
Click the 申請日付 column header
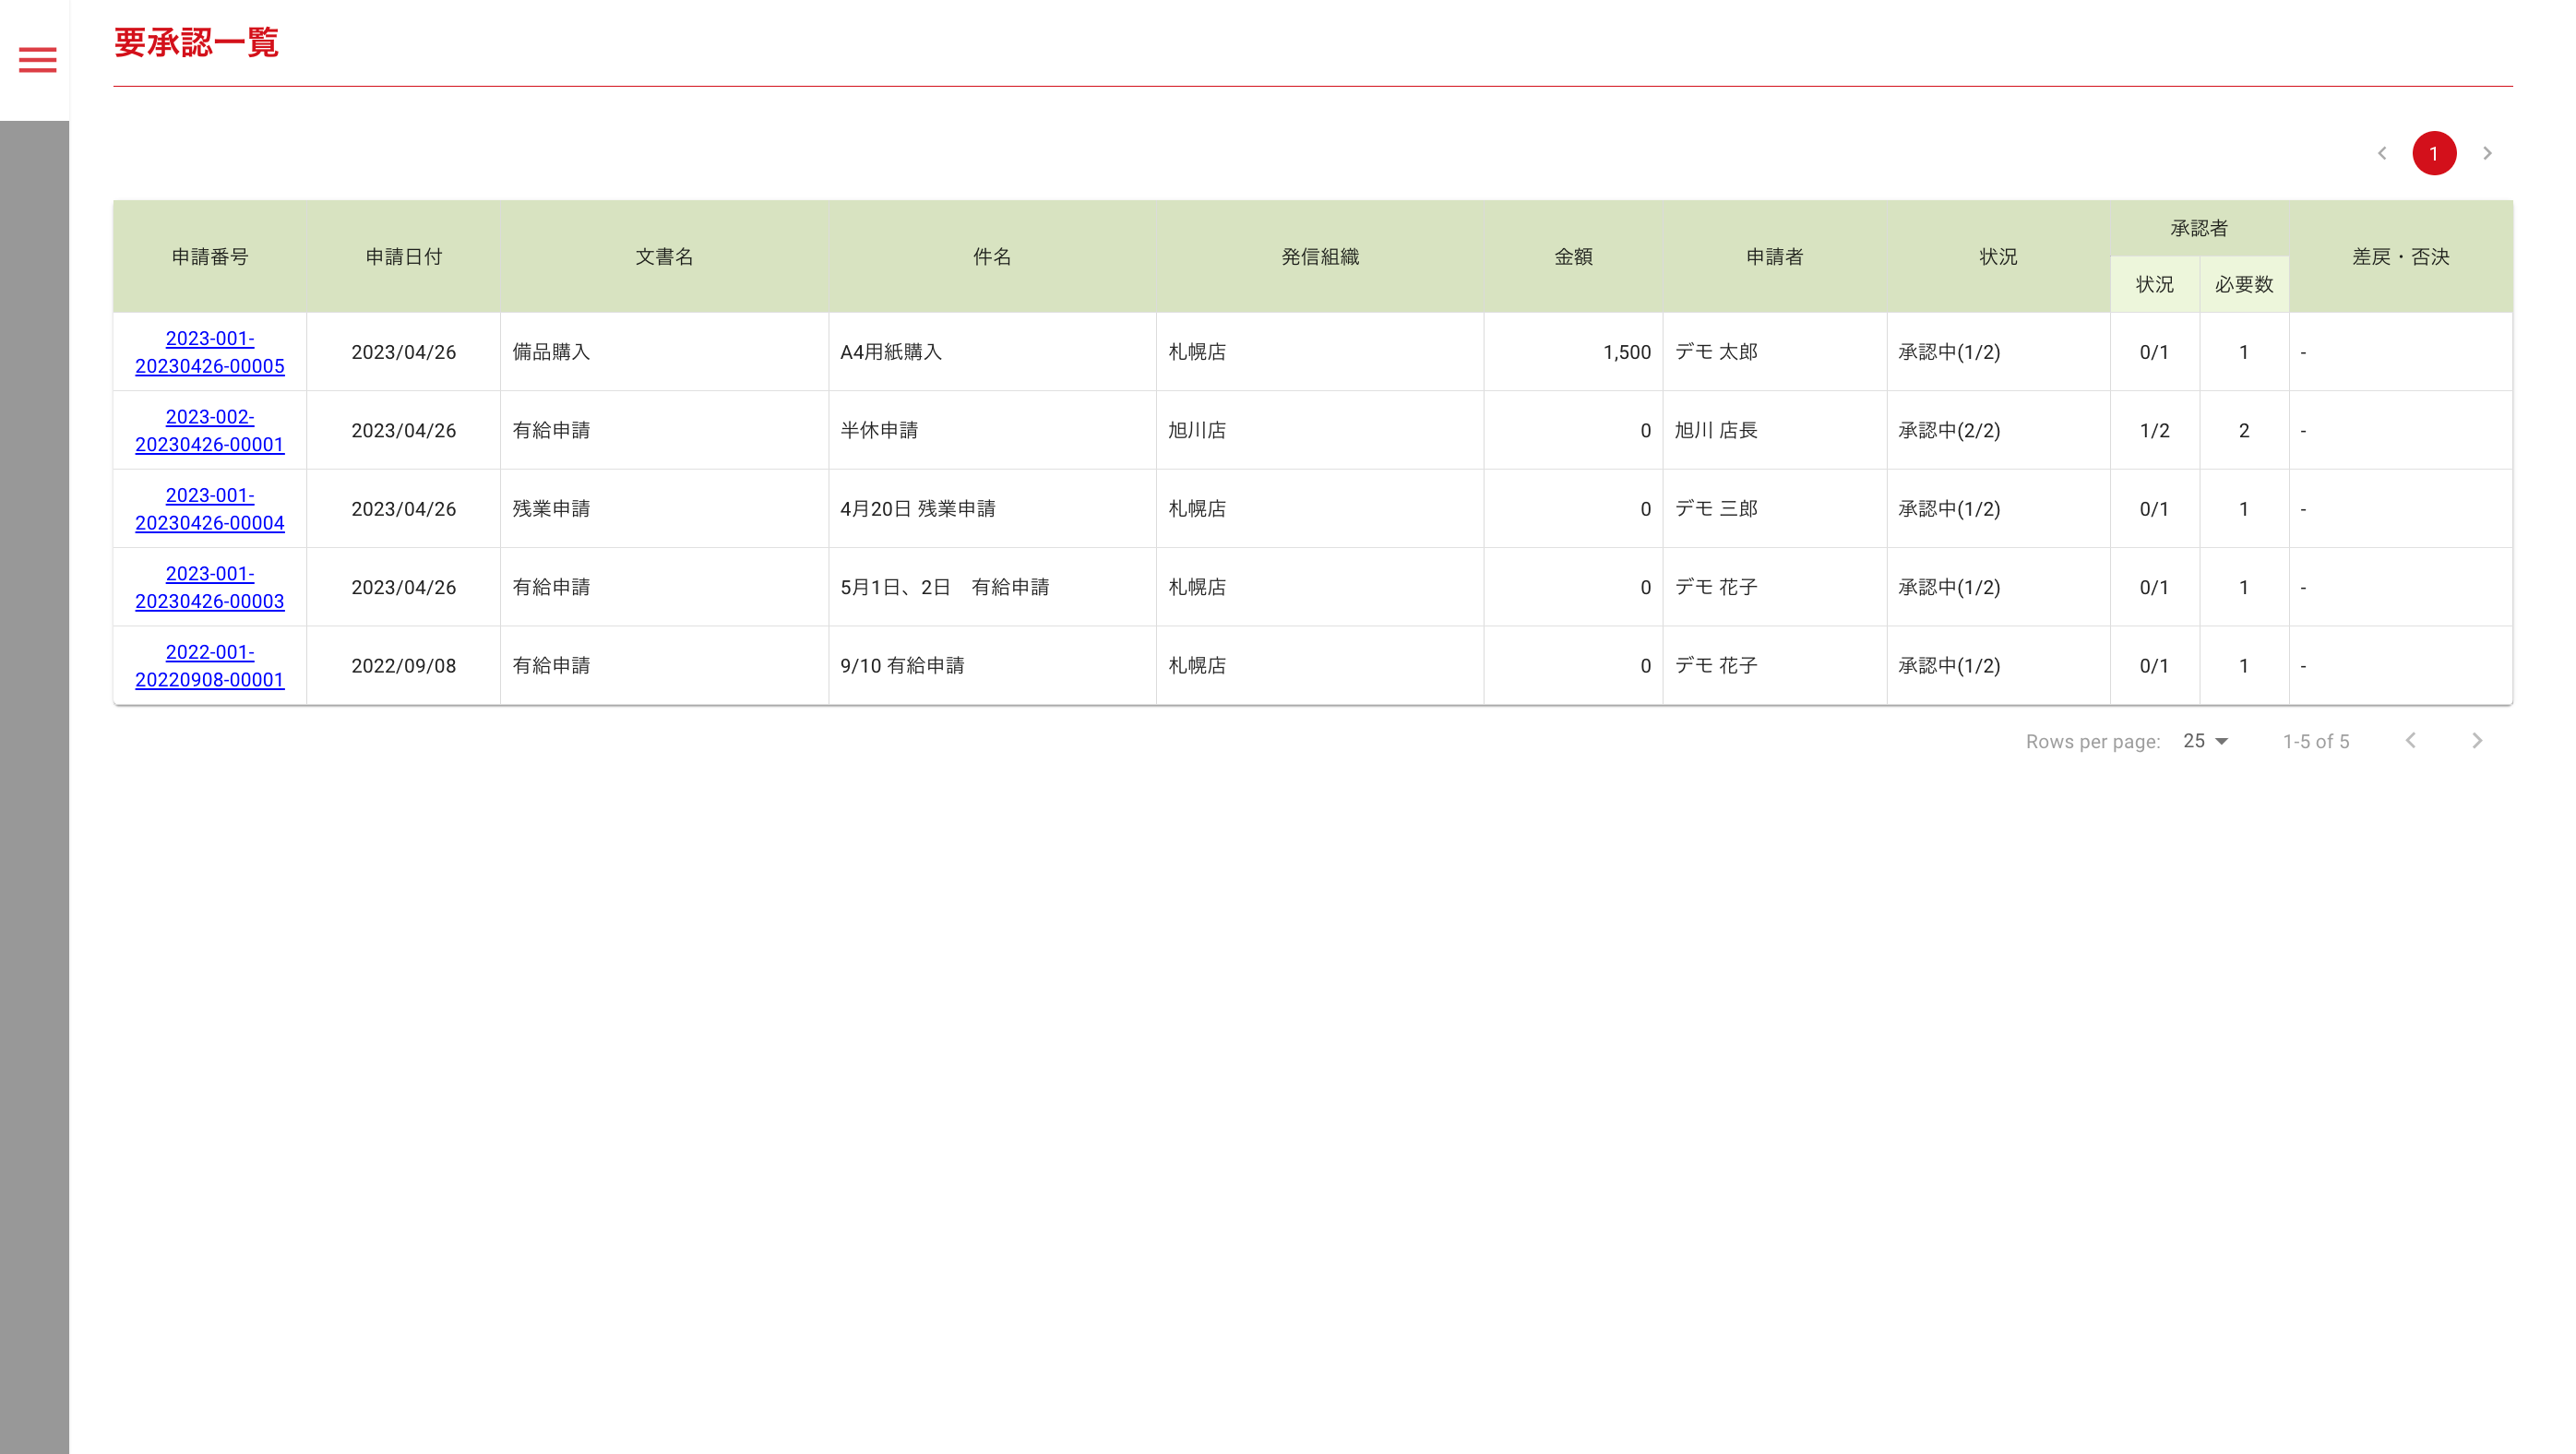pos(403,257)
